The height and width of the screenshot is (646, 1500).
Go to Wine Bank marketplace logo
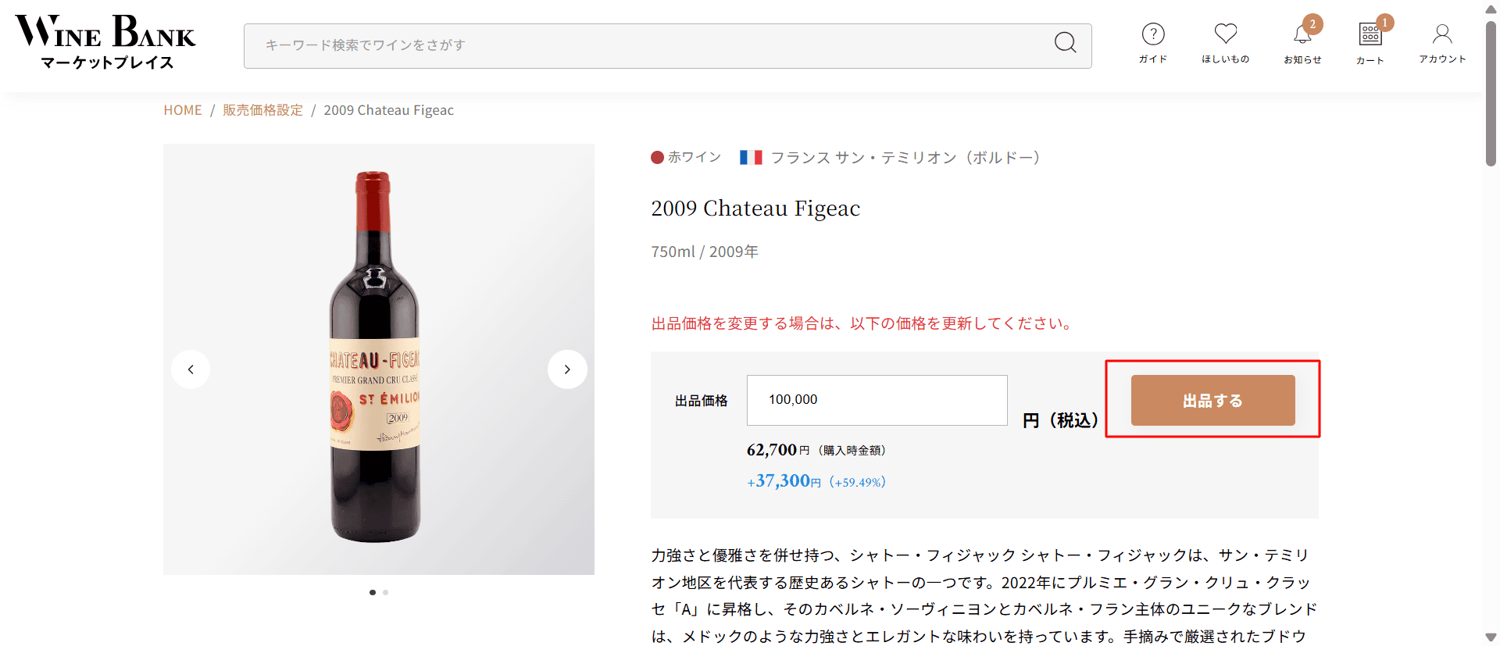point(105,42)
